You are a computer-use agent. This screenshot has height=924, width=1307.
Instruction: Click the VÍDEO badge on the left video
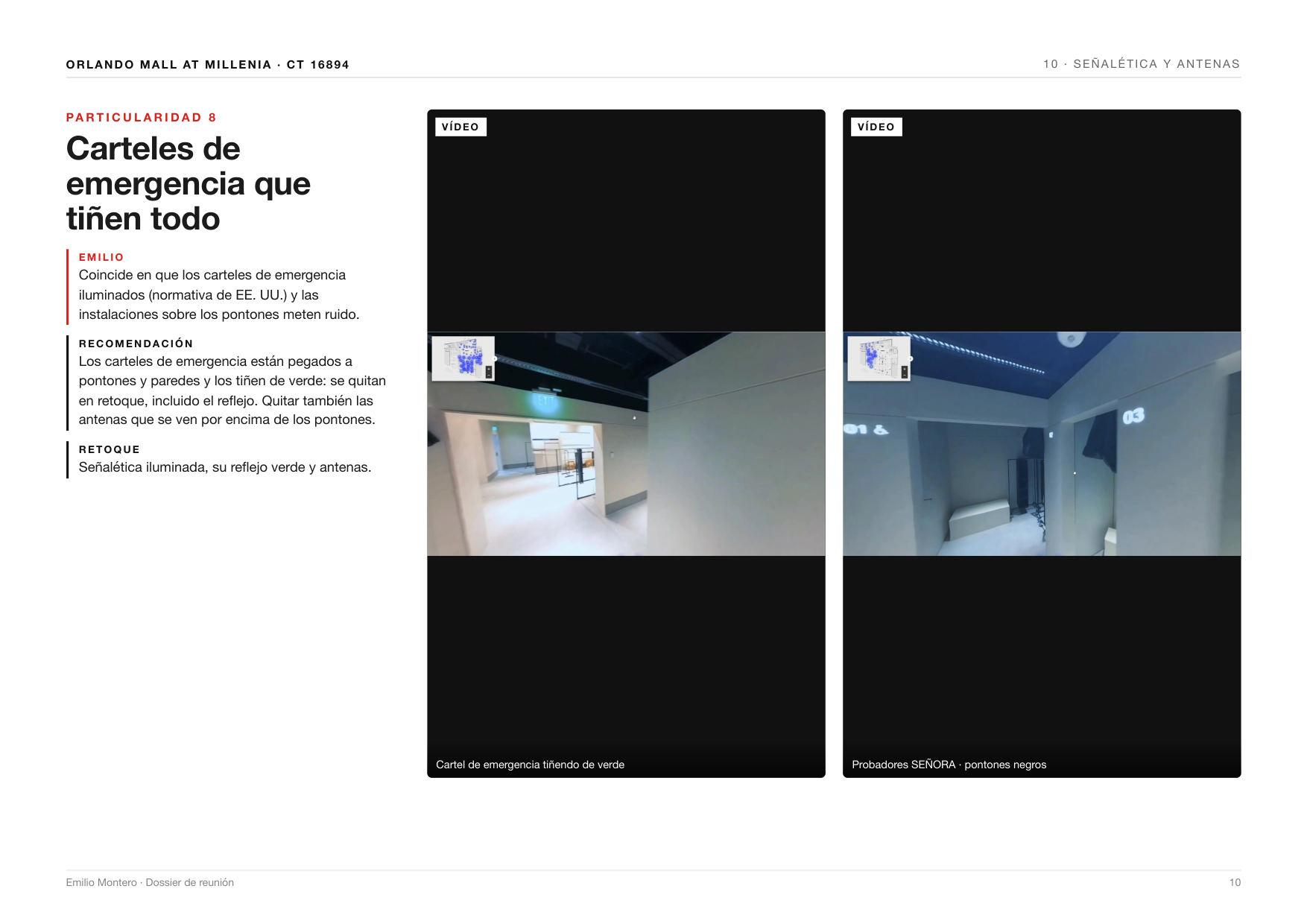point(461,127)
